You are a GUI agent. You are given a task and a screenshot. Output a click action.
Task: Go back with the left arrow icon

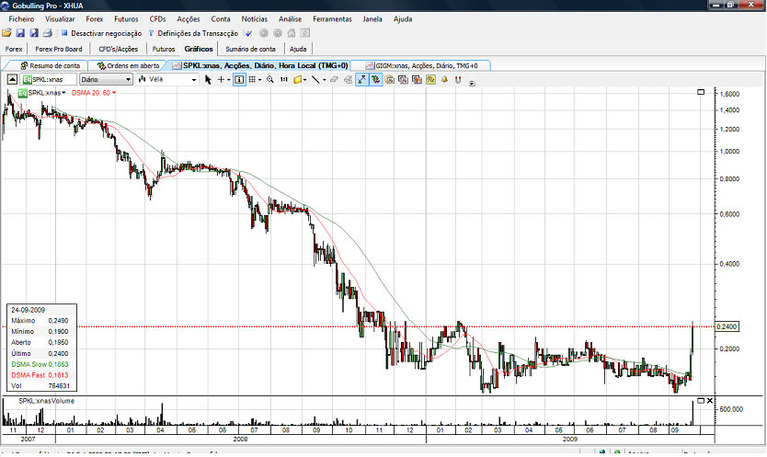coord(264,33)
